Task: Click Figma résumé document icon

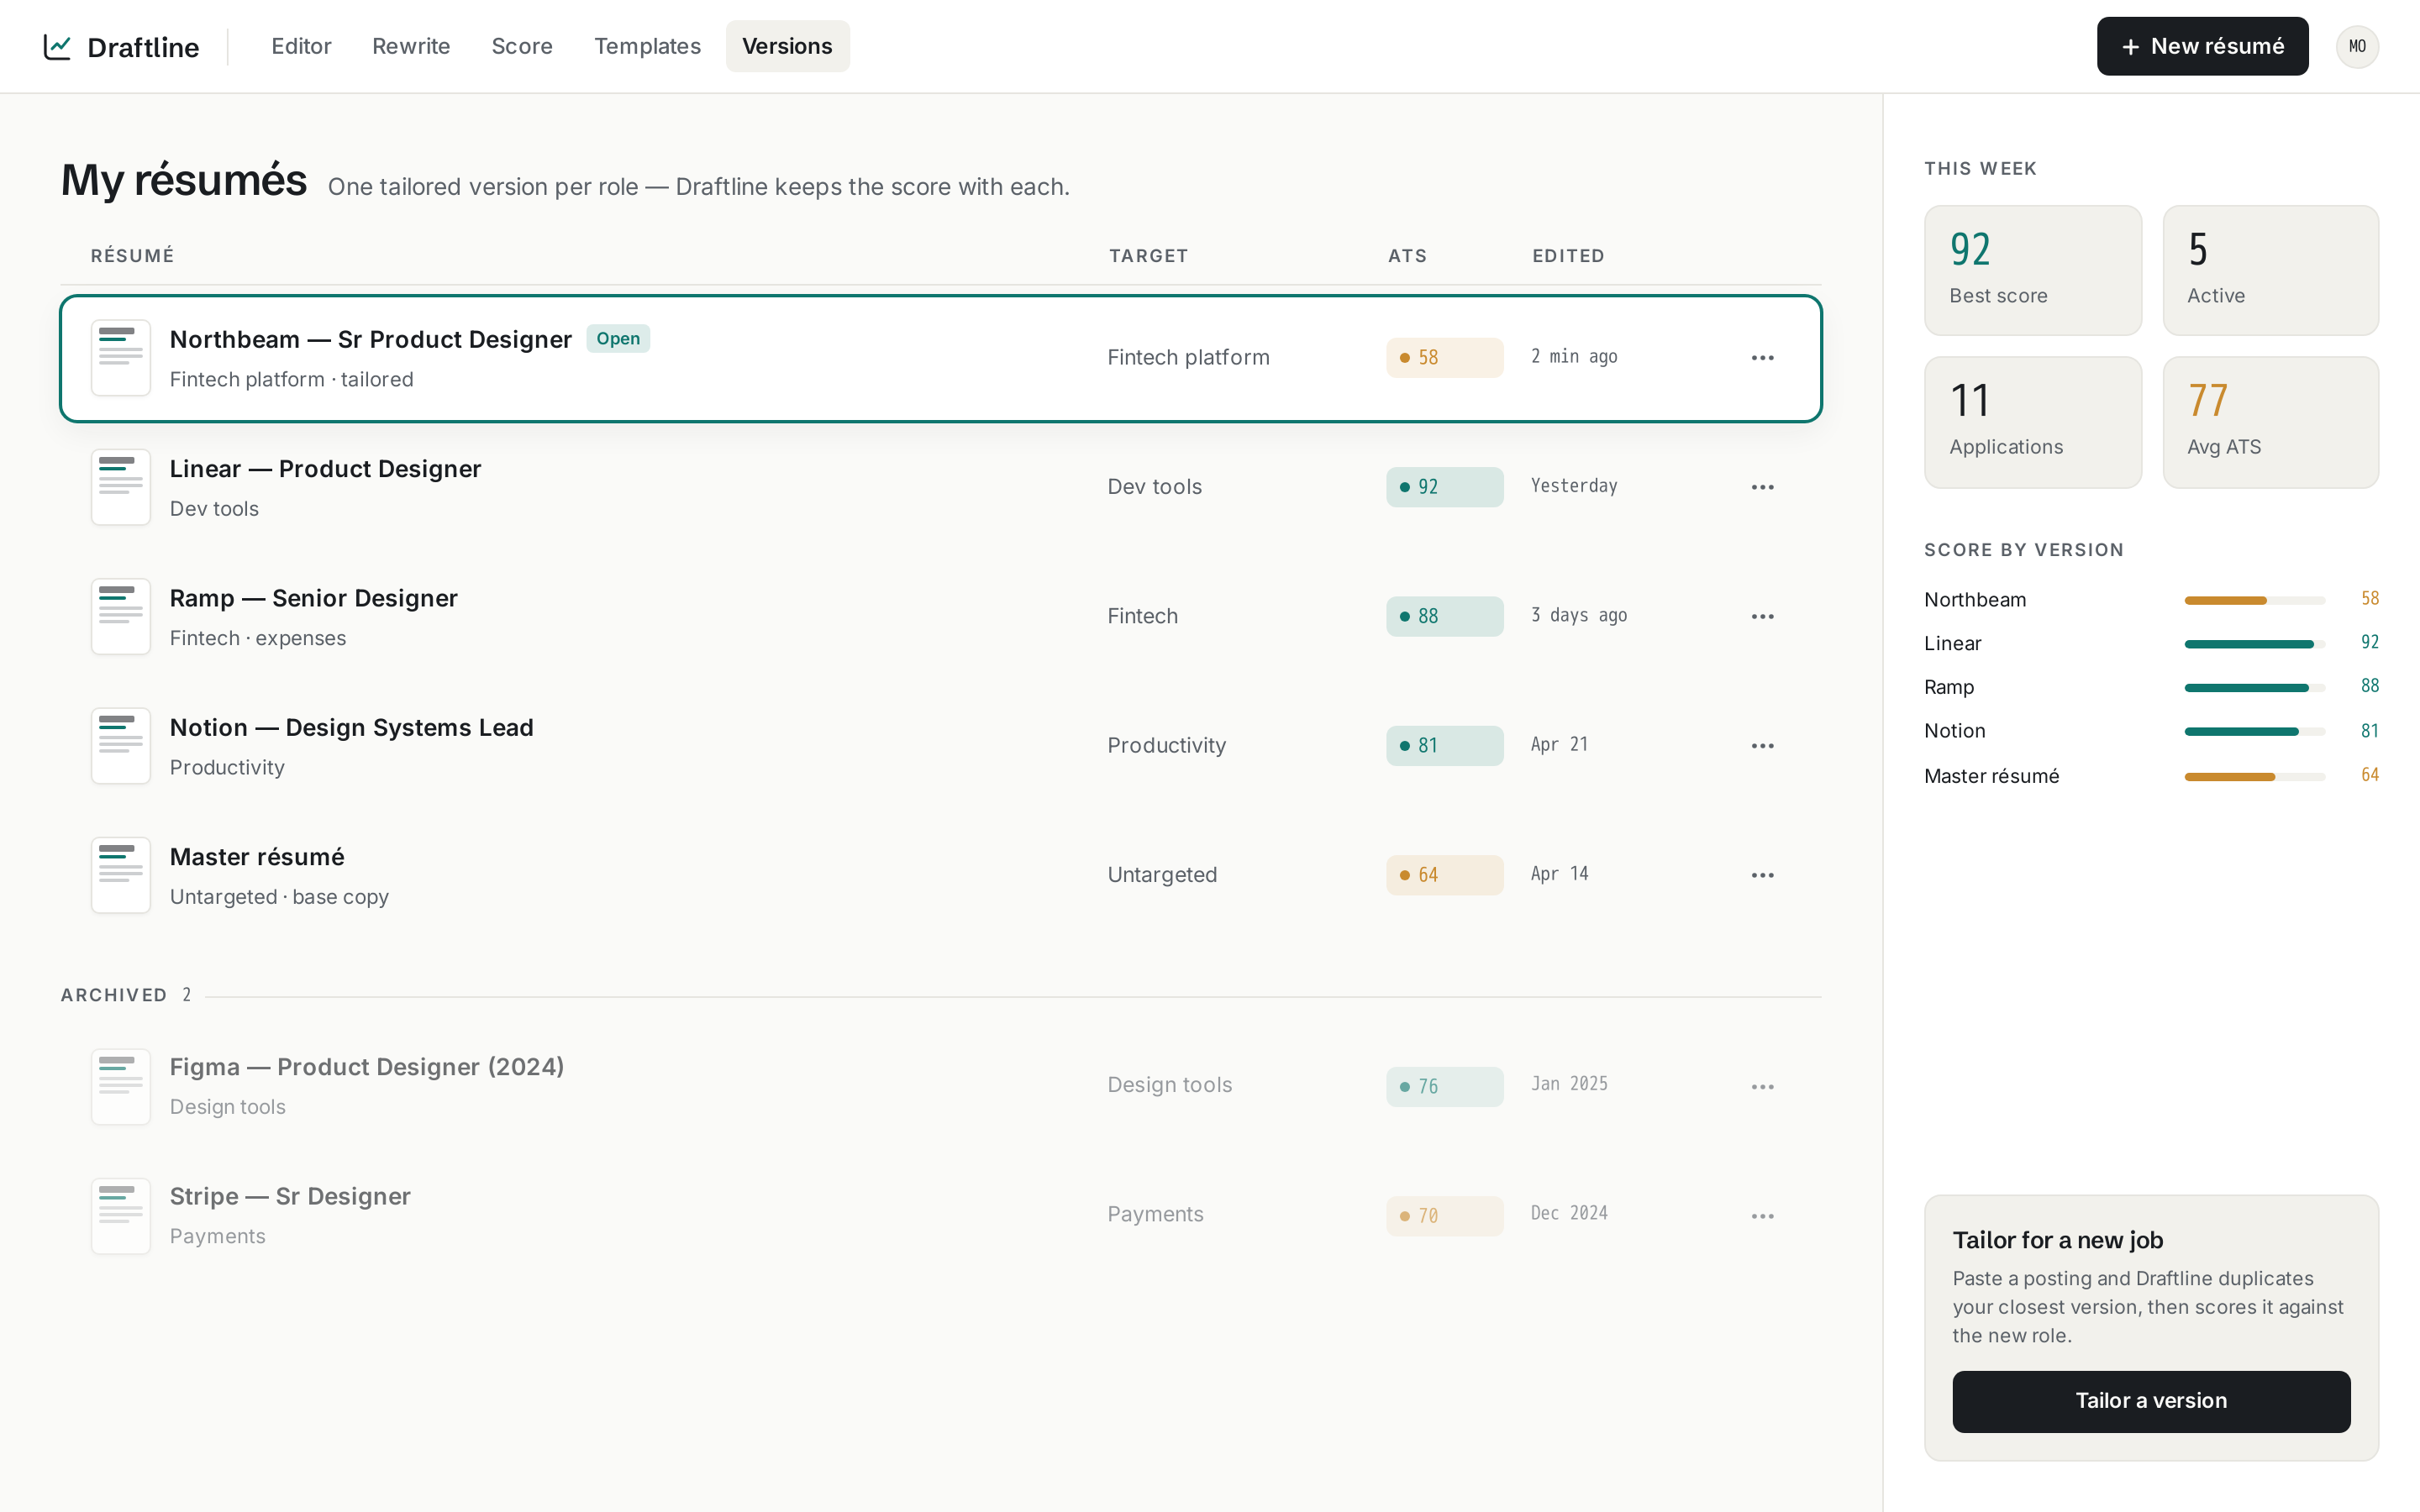Action: [x=121, y=1087]
